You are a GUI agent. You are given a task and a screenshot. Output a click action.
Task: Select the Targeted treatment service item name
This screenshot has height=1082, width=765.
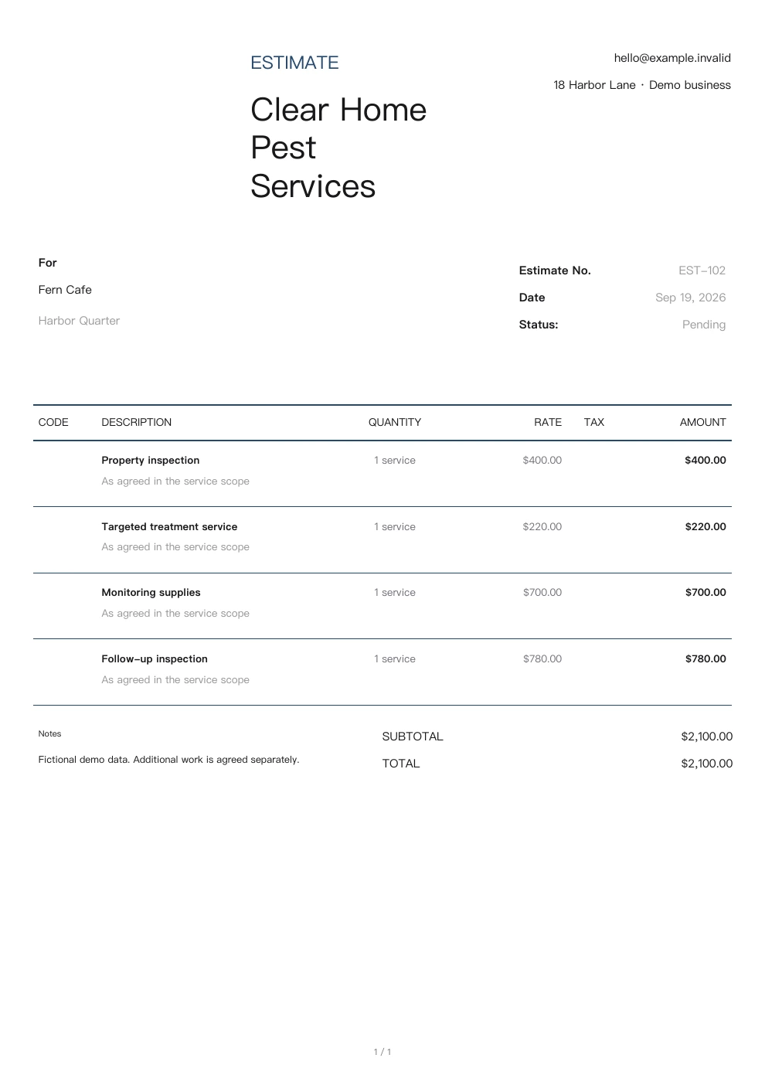point(169,526)
